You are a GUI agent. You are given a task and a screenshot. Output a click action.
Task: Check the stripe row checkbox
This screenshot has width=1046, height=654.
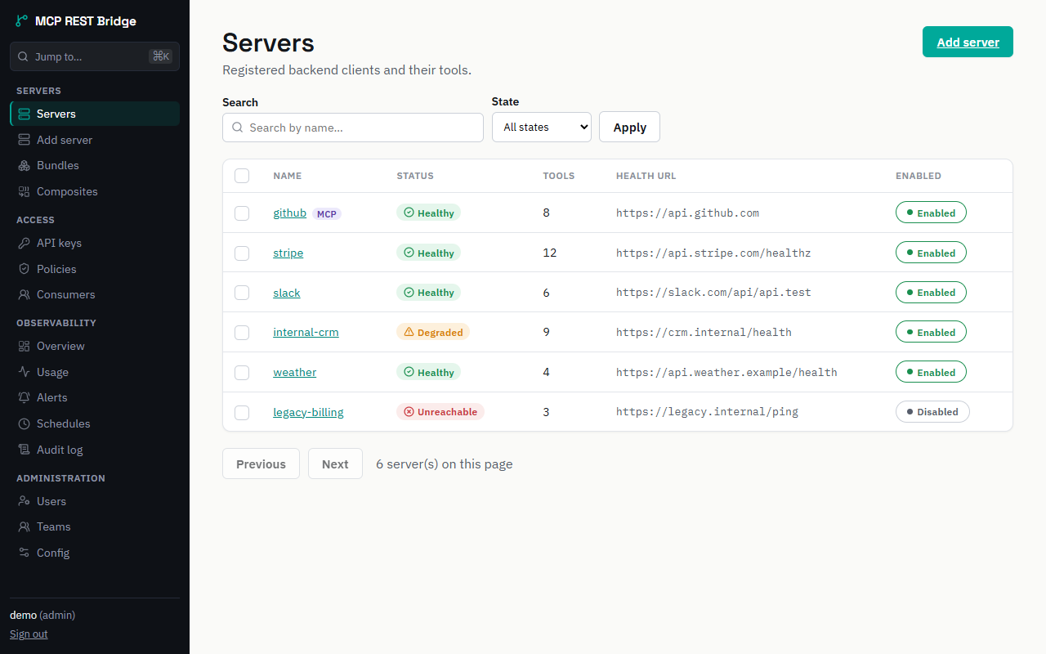tap(242, 253)
